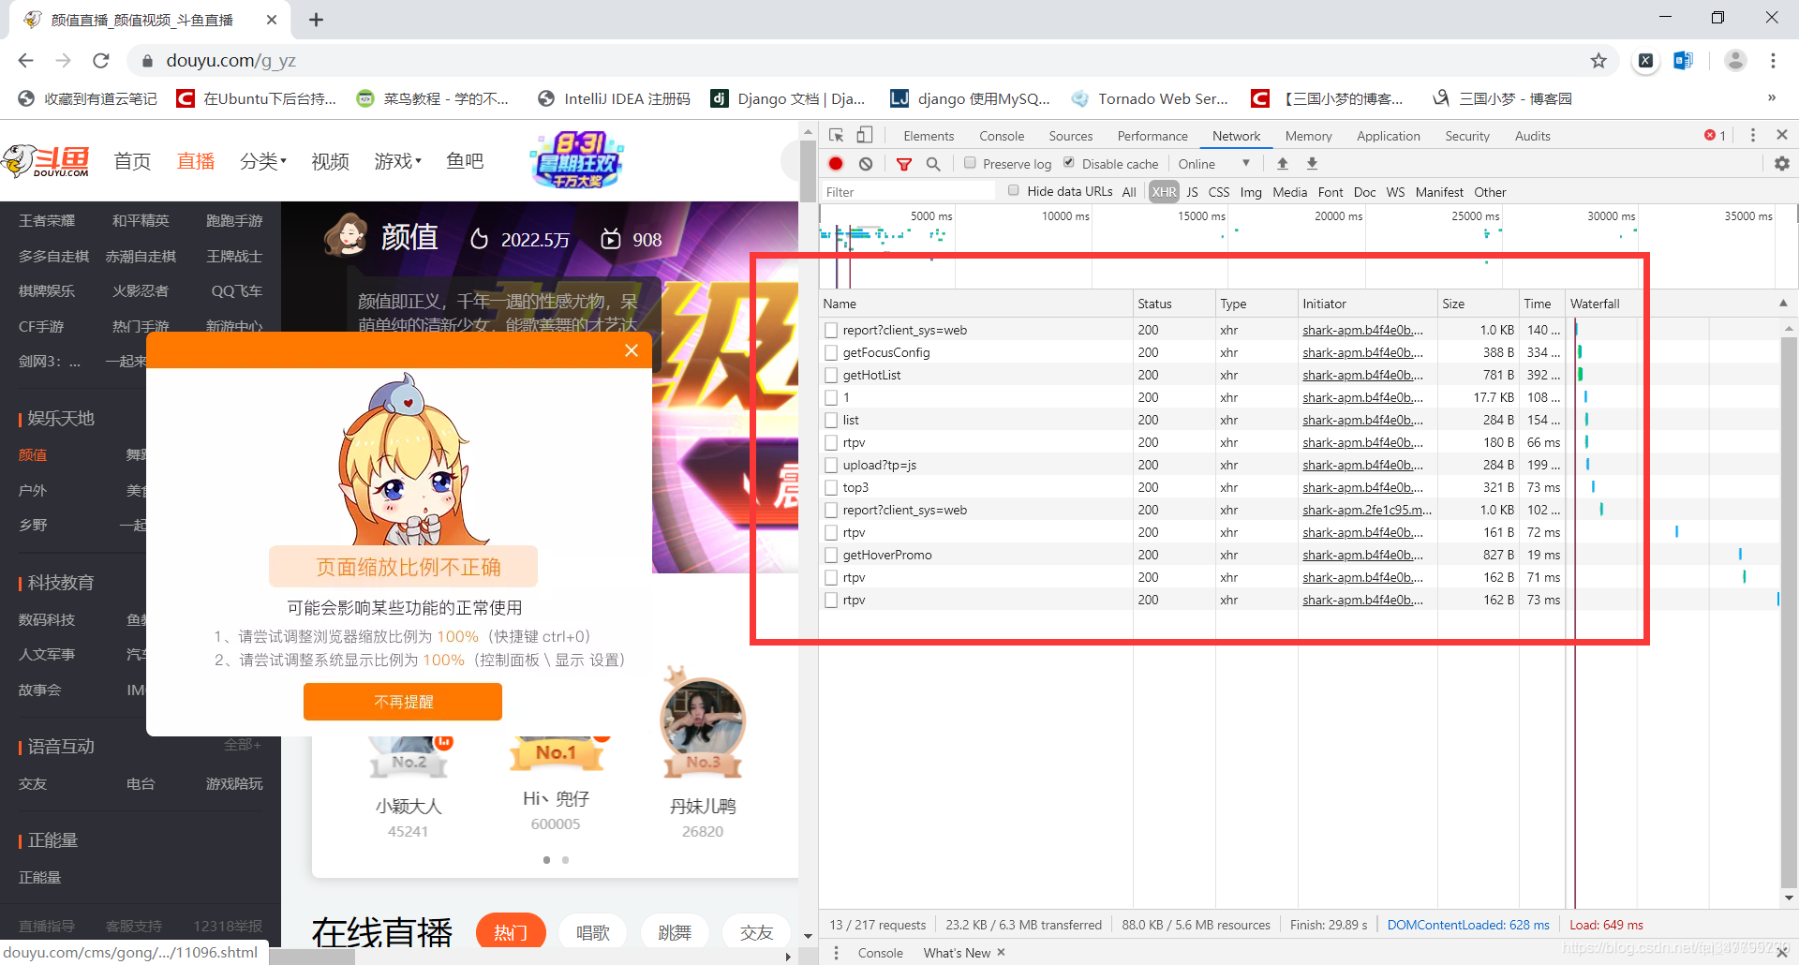Click the export HAR download arrow
Image resolution: width=1799 pixels, height=965 pixels.
1312,163
